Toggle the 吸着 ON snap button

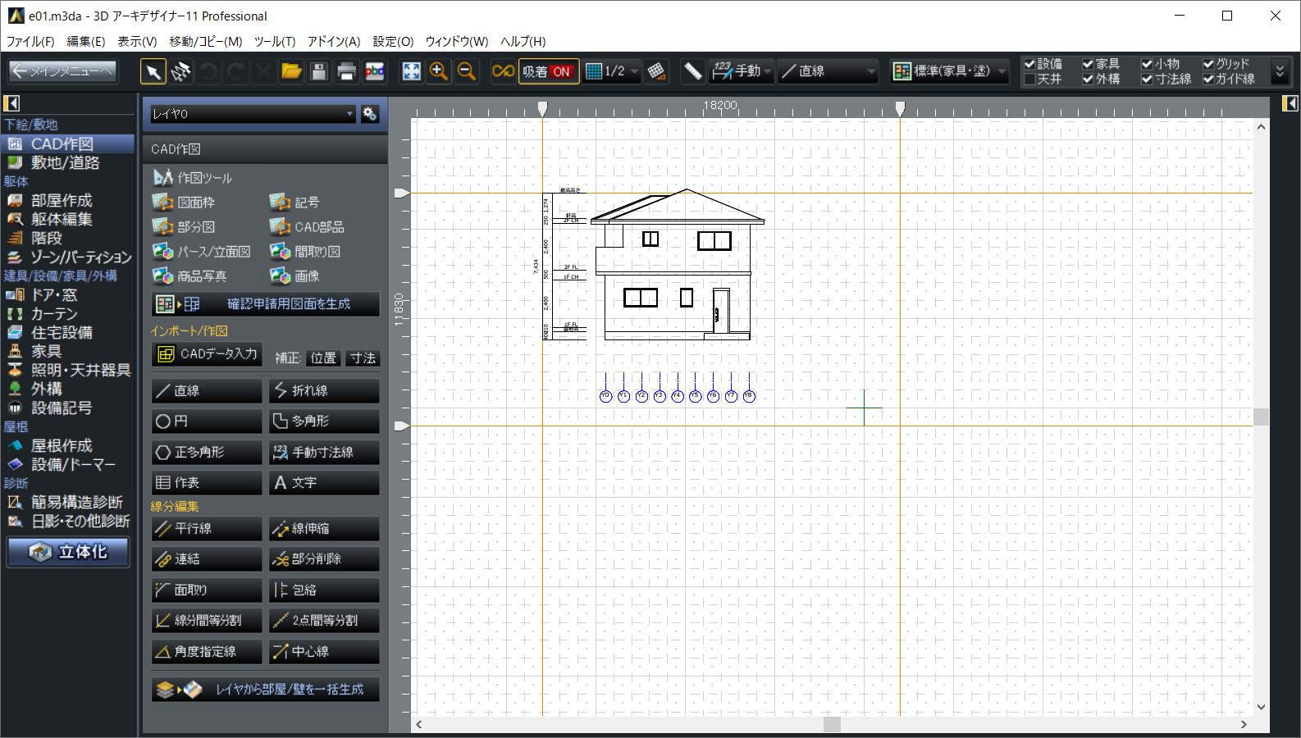548,72
